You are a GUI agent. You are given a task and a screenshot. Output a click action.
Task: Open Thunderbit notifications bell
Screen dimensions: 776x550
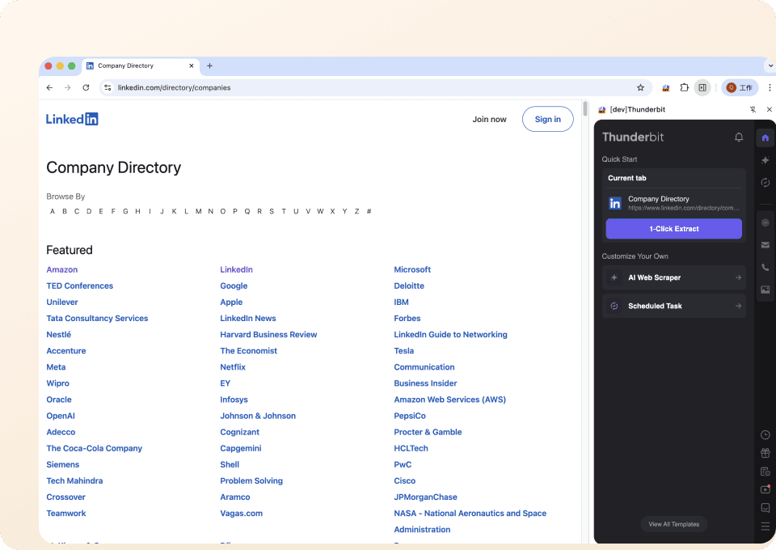(738, 137)
